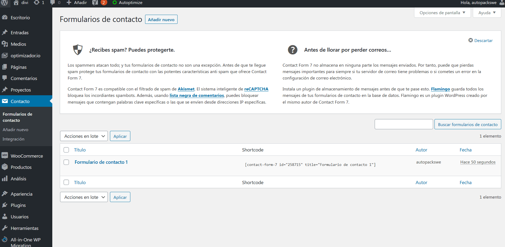Screen dimensions: 505x247
Task: Click the Medios media icon
Action: pos(5,44)
